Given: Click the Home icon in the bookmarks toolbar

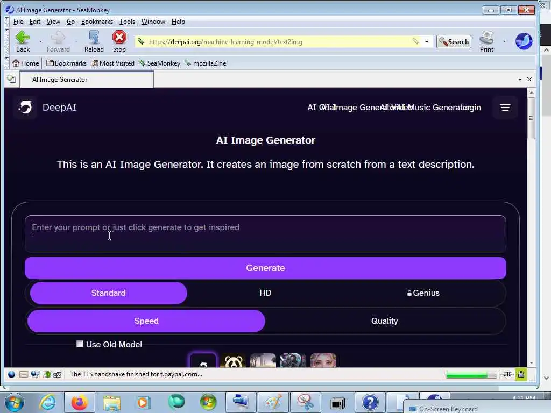Looking at the screenshot, I should coord(16,63).
